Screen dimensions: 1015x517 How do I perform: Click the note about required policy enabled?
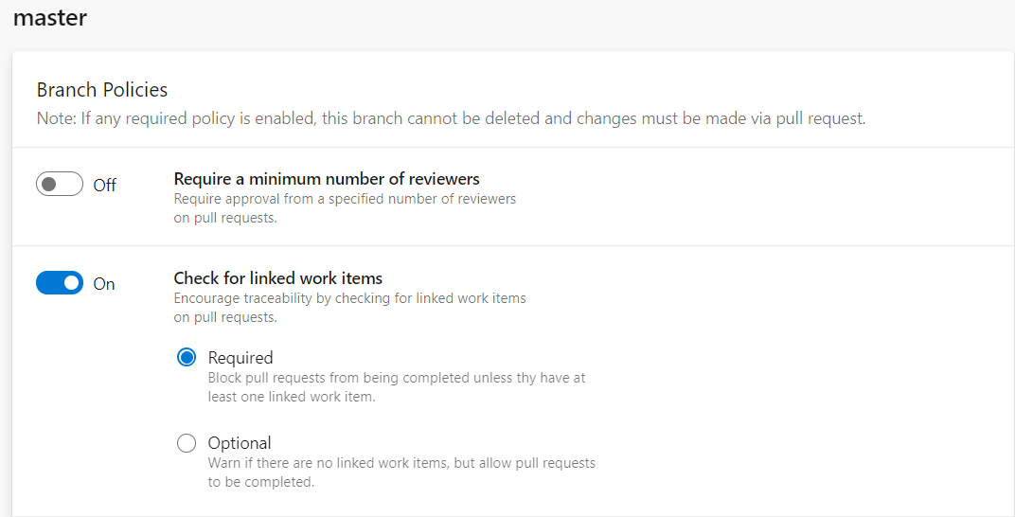coord(452,118)
